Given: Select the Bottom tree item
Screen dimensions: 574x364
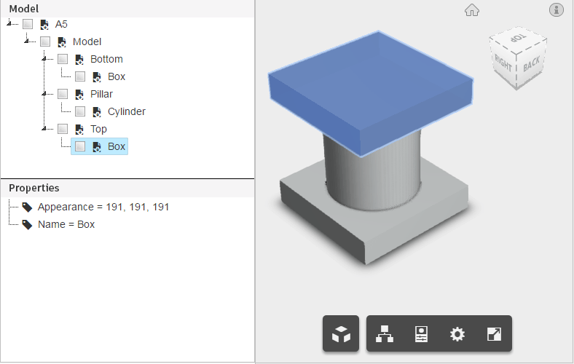Looking at the screenshot, I should 106,59.
